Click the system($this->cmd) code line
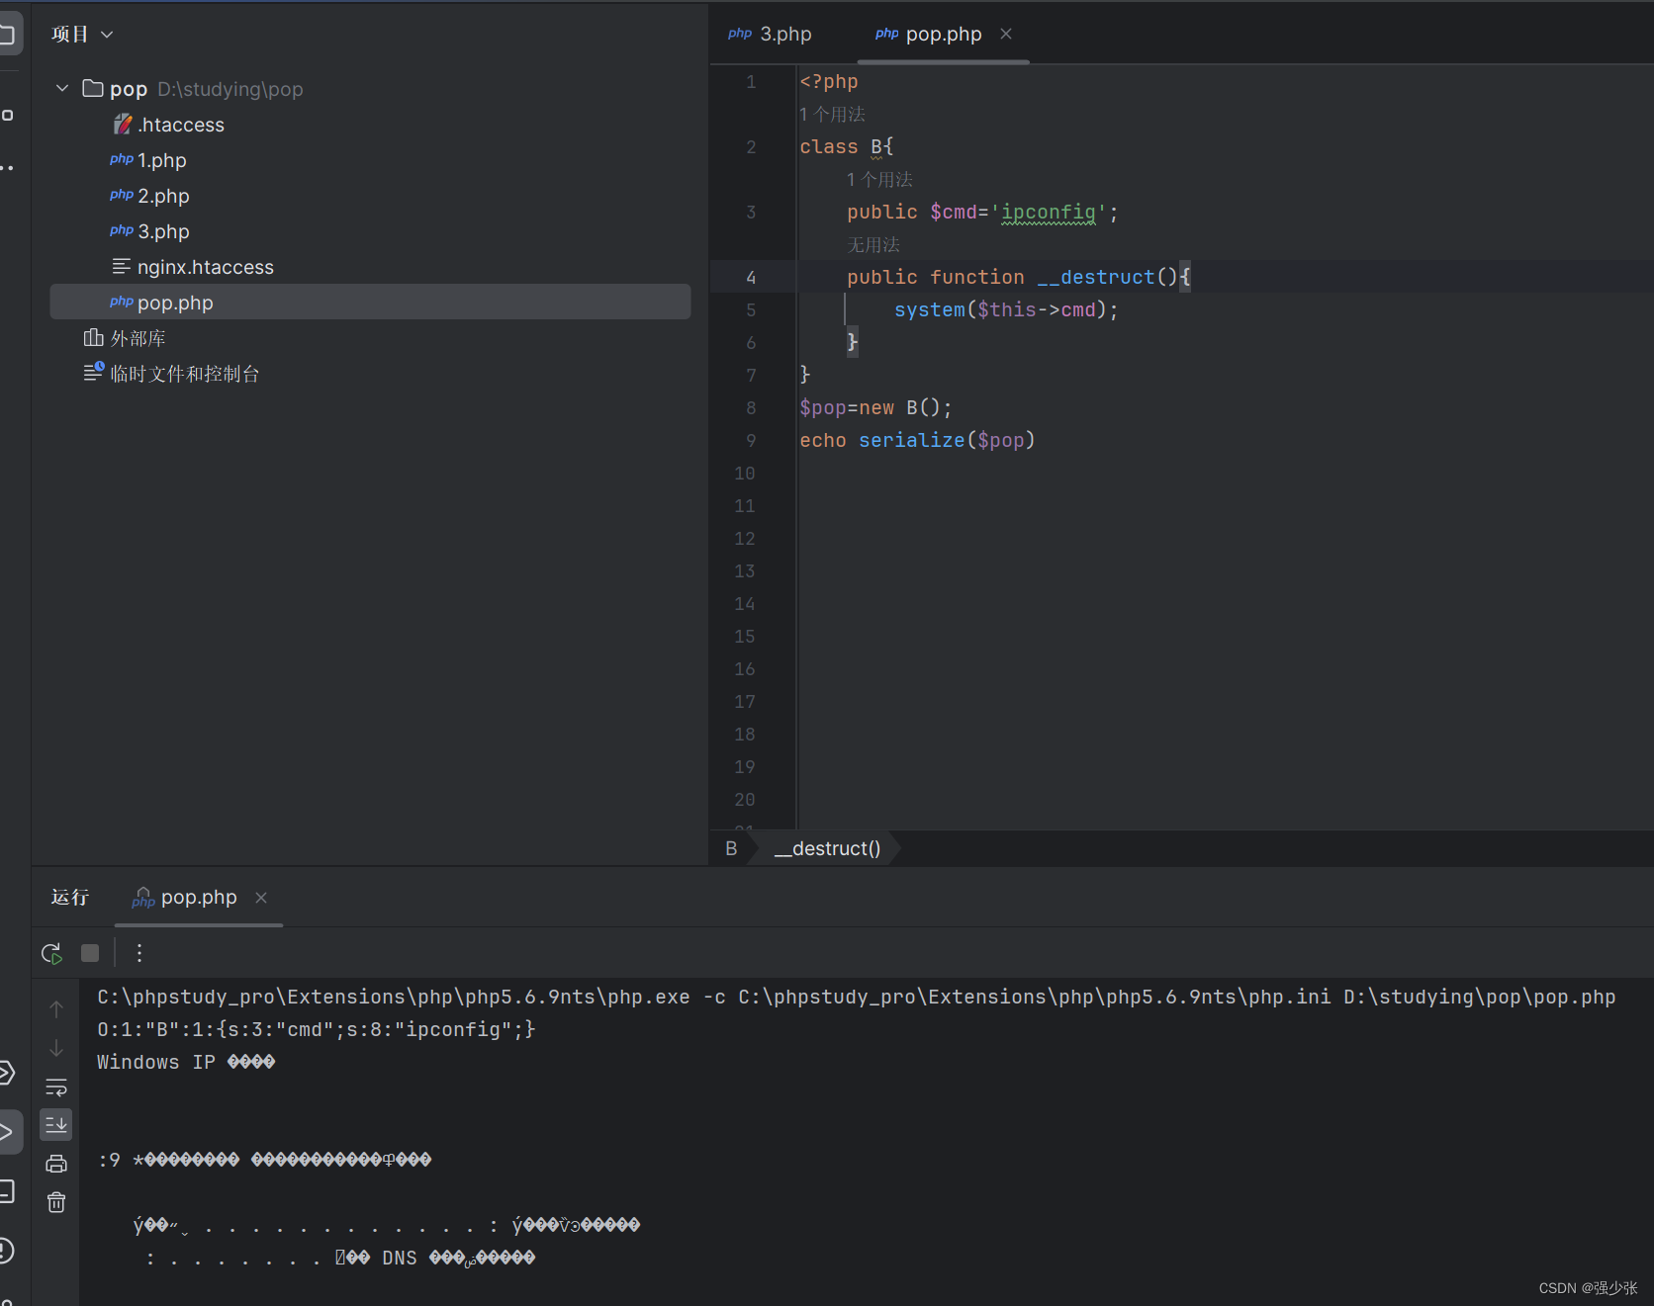Image resolution: width=1654 pixels, height=1306 pixels. pyautogui.click(x=1006, y=310)
